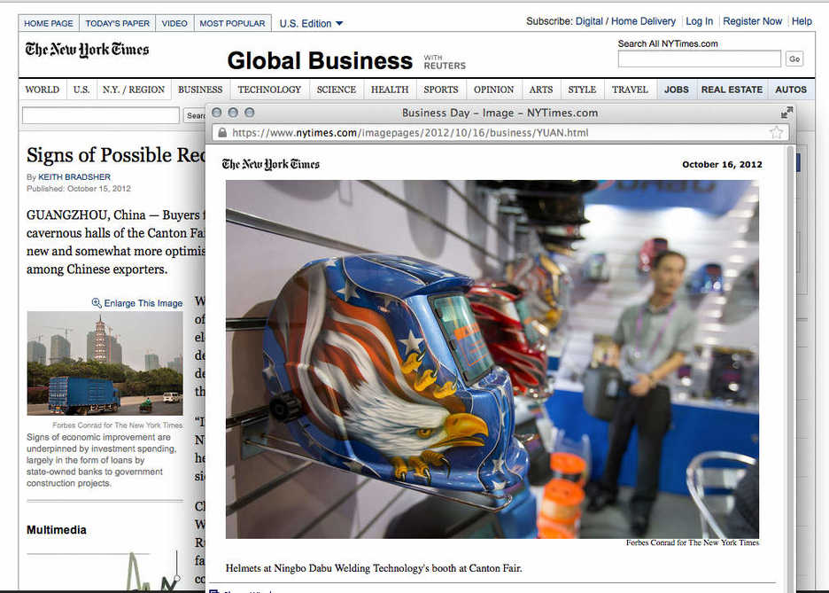
Task: Open the AUTOS section
Action: click(x=791, y=90)
